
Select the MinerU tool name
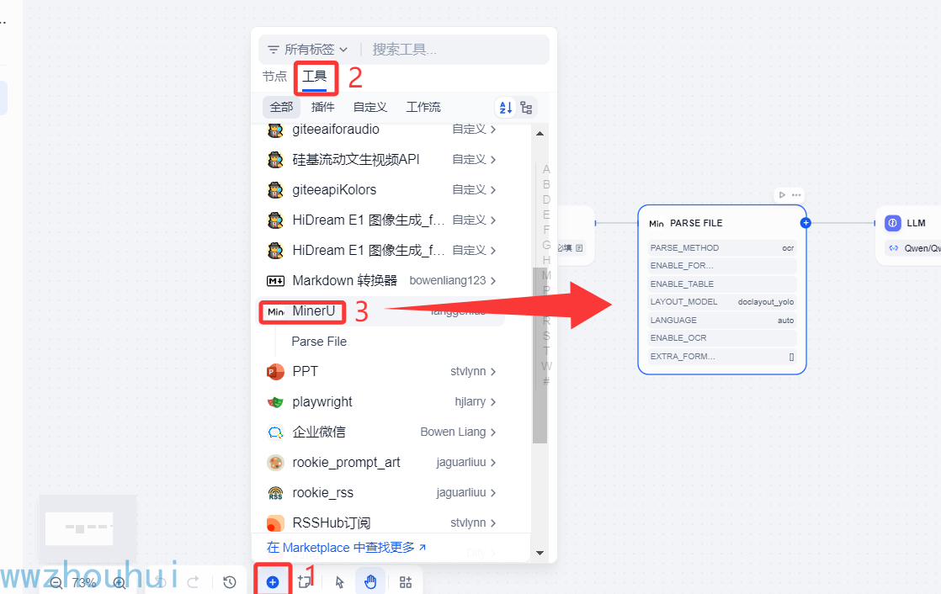coord(314,311)
